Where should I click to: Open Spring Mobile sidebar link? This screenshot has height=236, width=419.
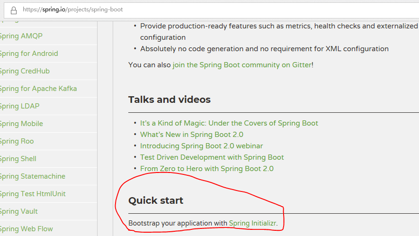[21, 124]
